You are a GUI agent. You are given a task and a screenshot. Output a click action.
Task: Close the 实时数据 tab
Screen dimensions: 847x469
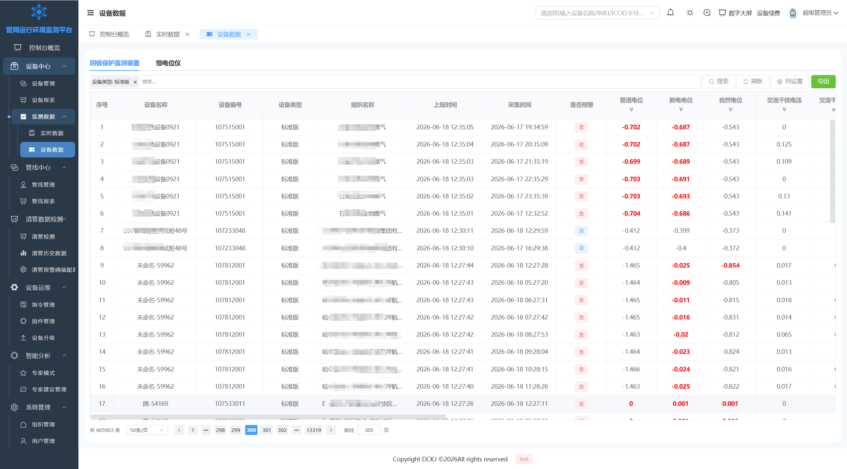187,34
